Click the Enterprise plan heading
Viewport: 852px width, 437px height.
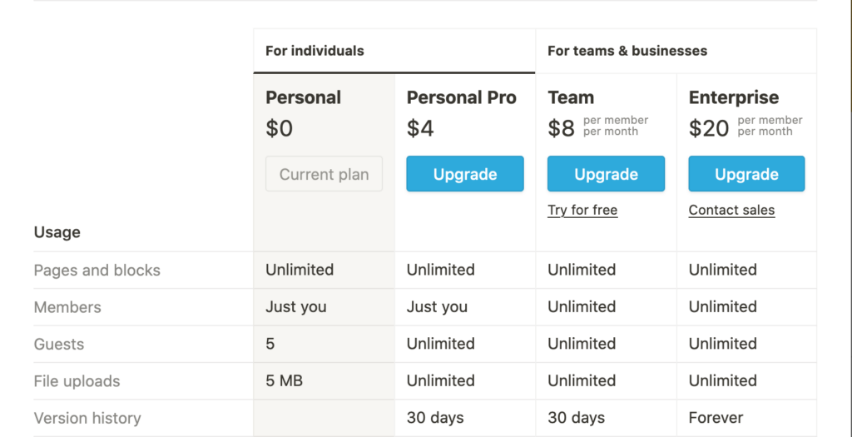coord(734,97)
